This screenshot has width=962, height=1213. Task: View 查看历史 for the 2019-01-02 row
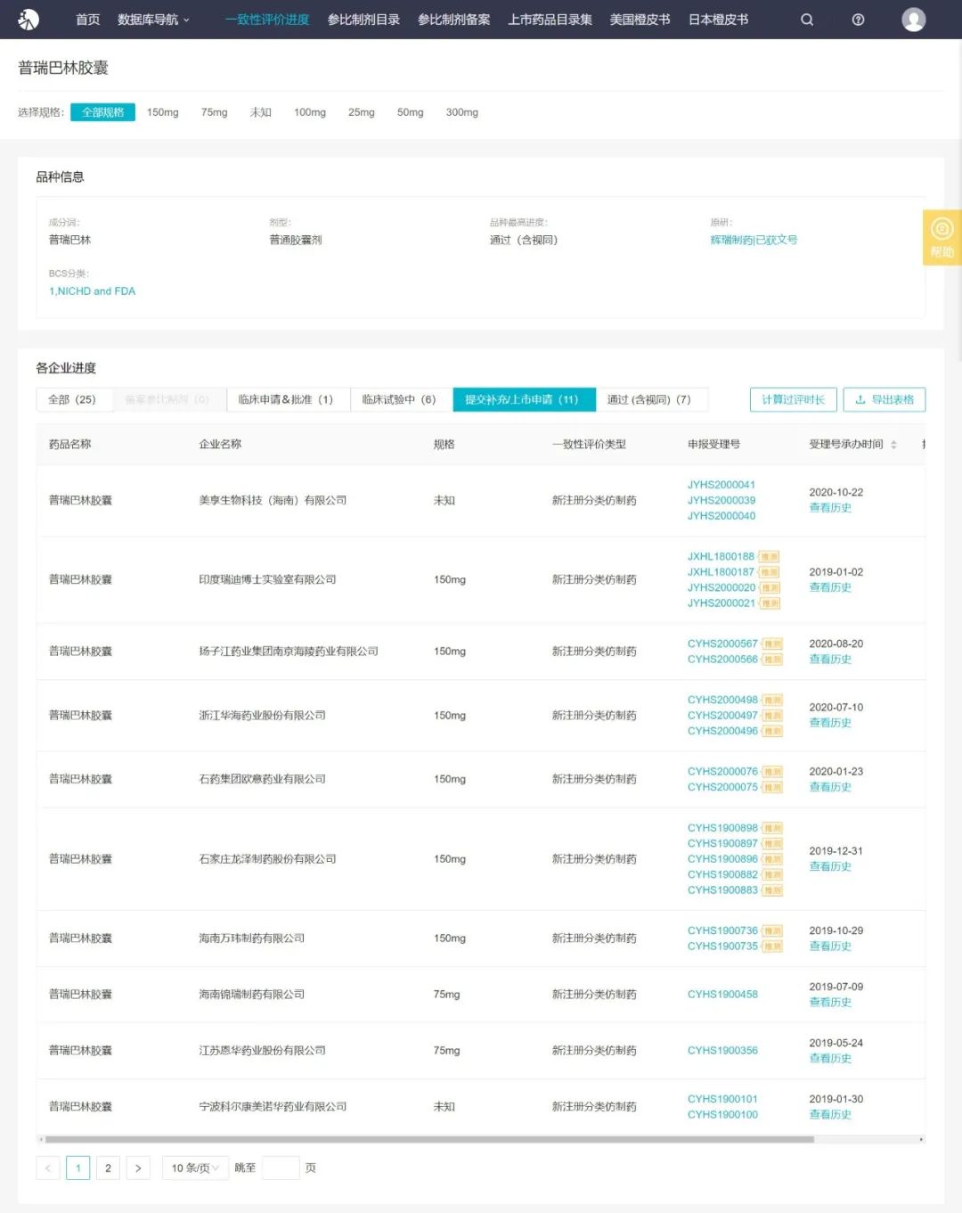[x=830, y=587]
